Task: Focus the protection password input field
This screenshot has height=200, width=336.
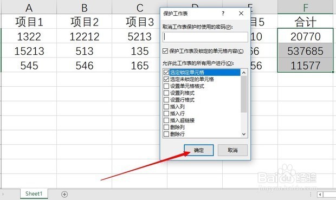Action: pos(205,37)
